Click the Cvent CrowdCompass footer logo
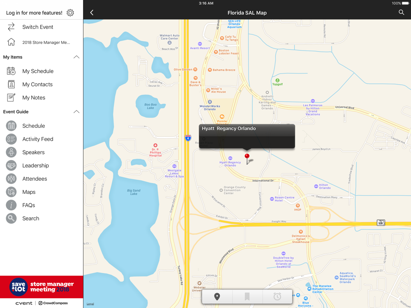The height and width of the screenshot is (308, 411). (42, 303)
